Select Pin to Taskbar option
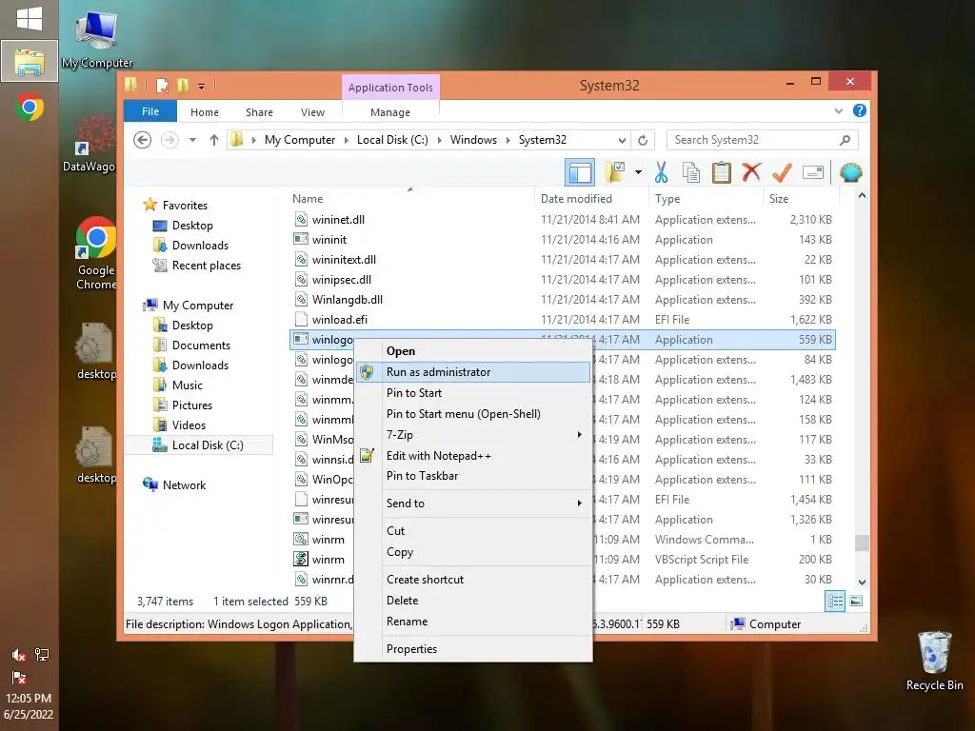This screenshot has width=975, height=731. tap(473, 476)
